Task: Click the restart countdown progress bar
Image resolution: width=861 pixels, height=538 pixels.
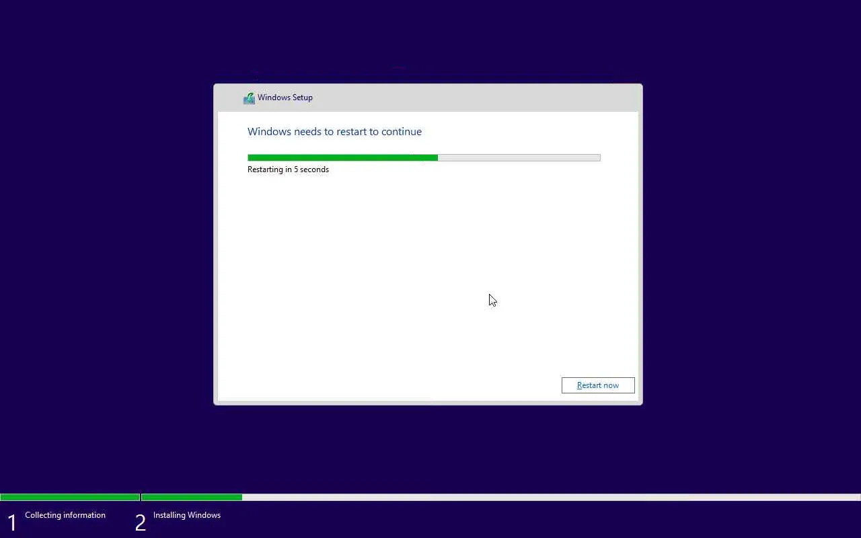Action: (424, 158)
